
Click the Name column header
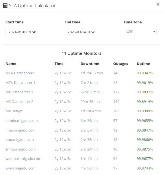tap(11, 64)
